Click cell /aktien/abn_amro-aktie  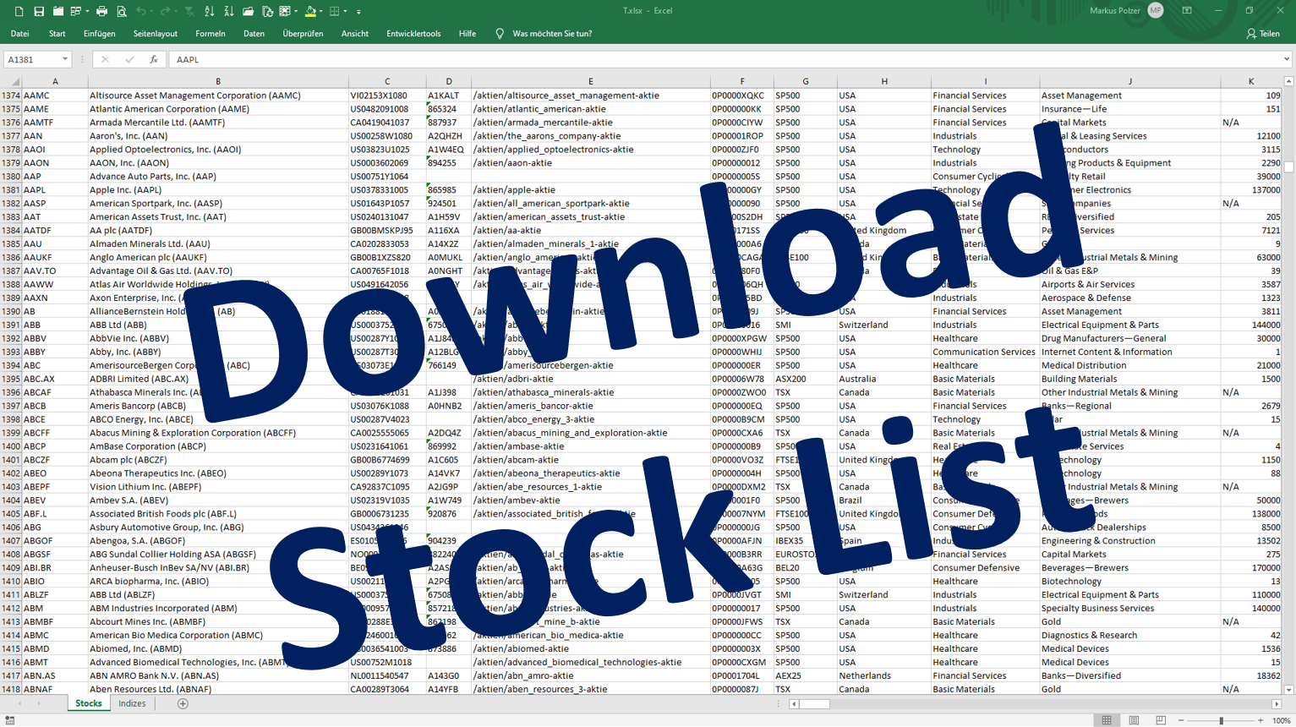[590, 676]
